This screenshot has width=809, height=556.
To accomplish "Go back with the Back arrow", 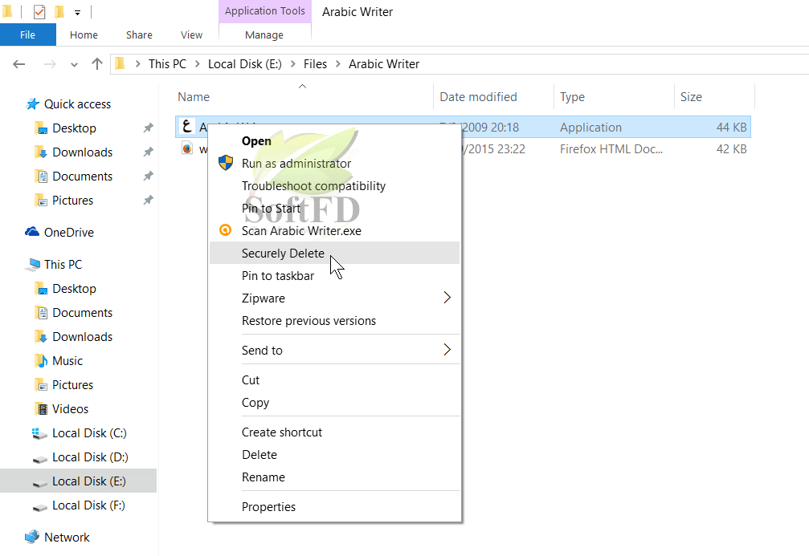I will (19, 64).
